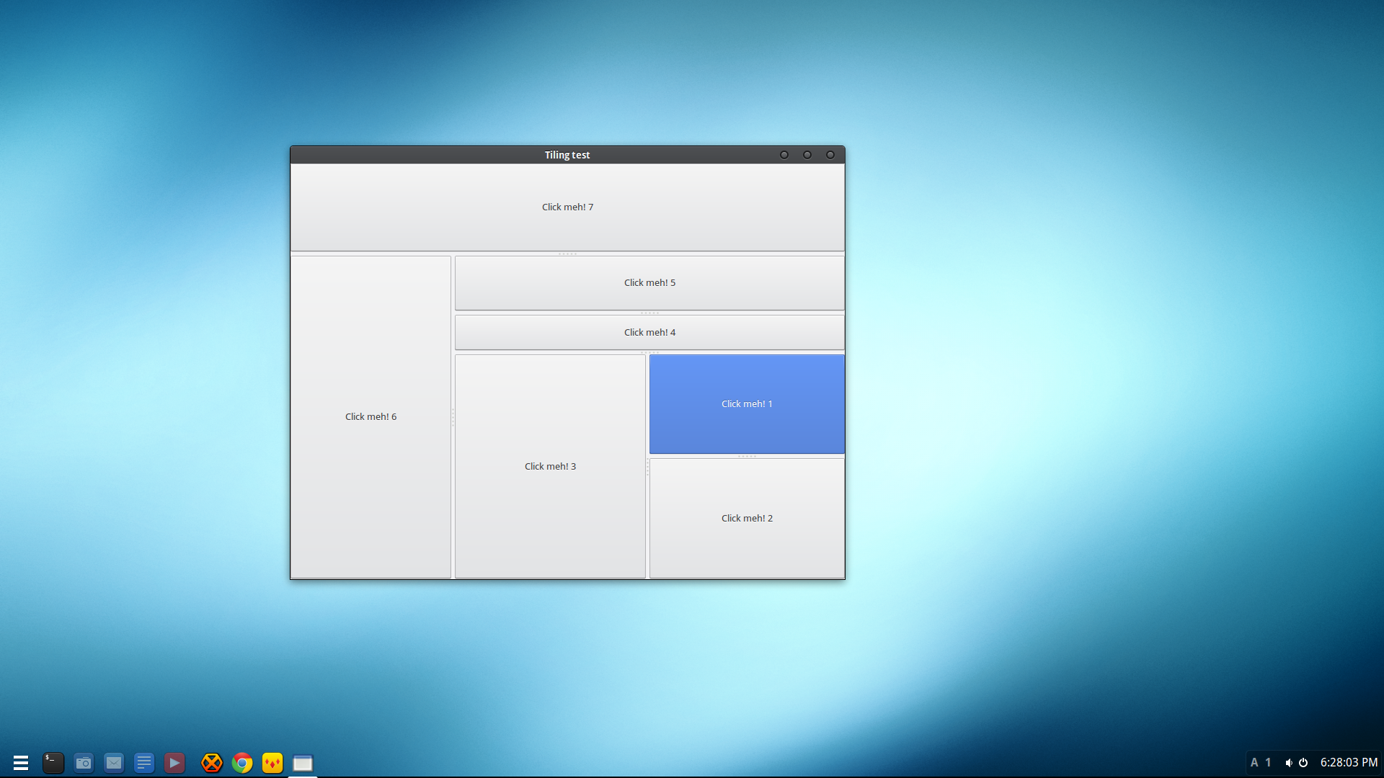Click the "Click meh! 5" button
Screen dimensions: 1384x778
[649, 283]
